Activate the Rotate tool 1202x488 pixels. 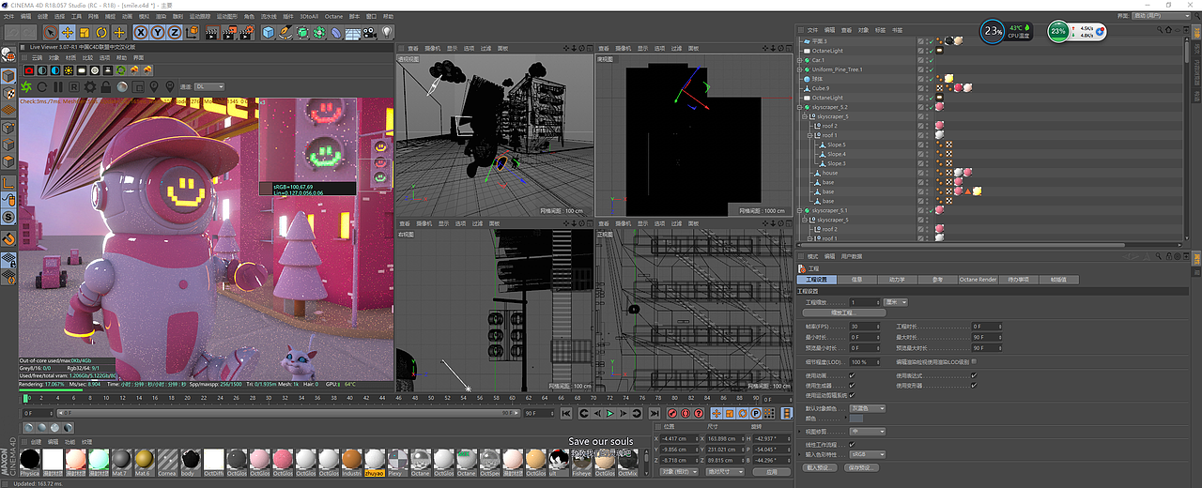[101, 33]
